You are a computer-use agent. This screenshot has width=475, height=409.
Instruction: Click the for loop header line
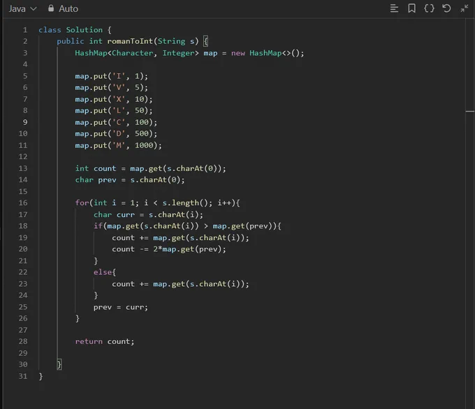tap(158, 203)
